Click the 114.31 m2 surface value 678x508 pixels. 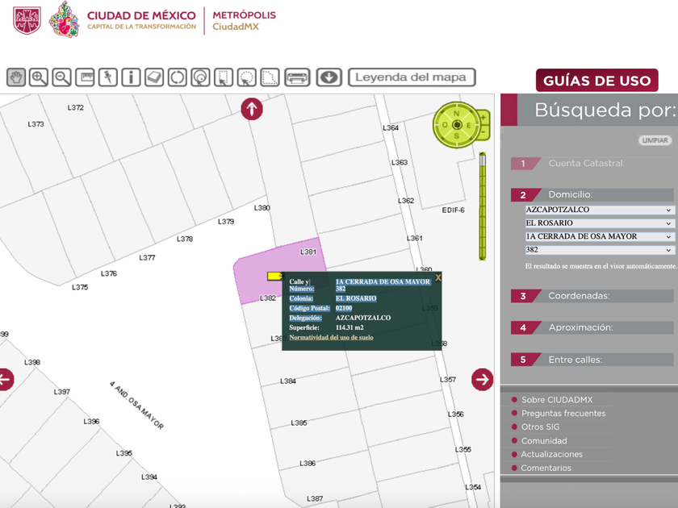point(349,327)
